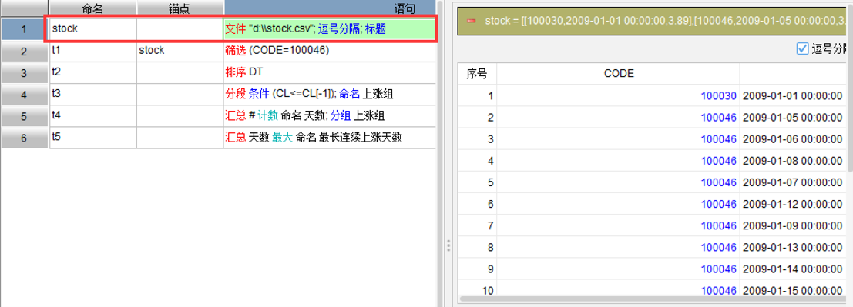Select row header 2 in the script table
The width and height of the screenshot is (853, 307).
24,51
